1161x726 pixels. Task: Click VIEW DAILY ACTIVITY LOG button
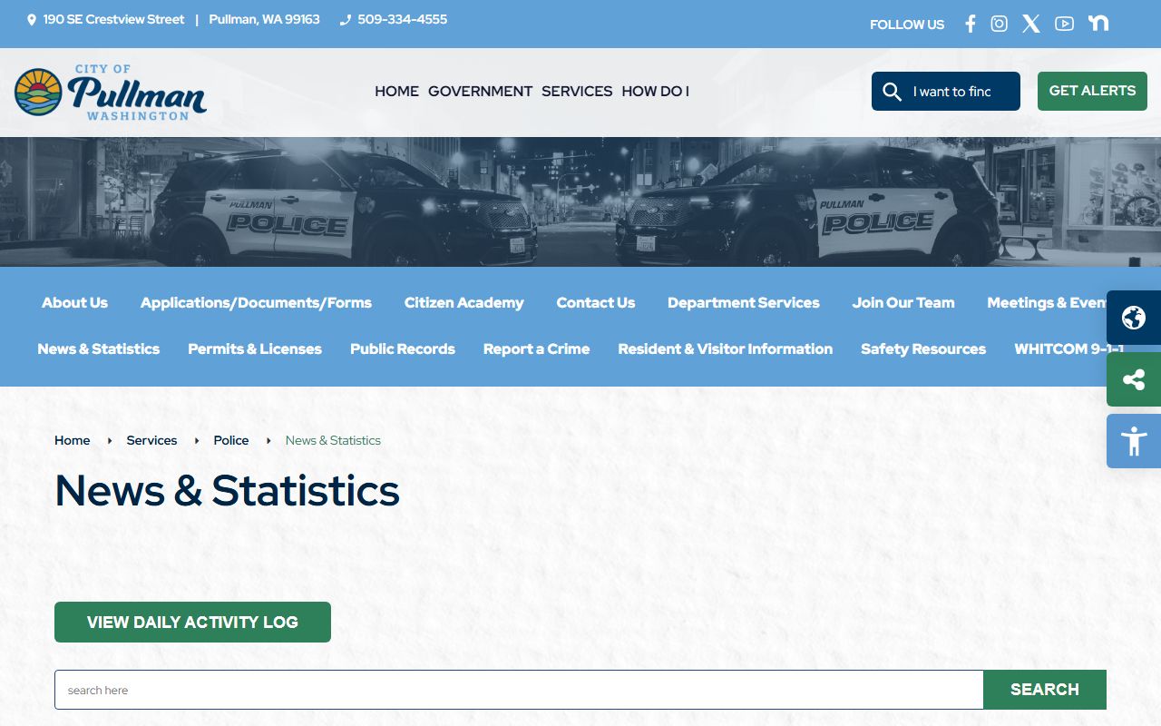click(192, 622)
